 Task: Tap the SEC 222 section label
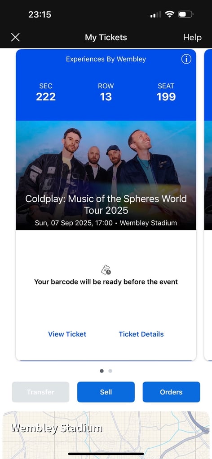click(x=46, y=92)
